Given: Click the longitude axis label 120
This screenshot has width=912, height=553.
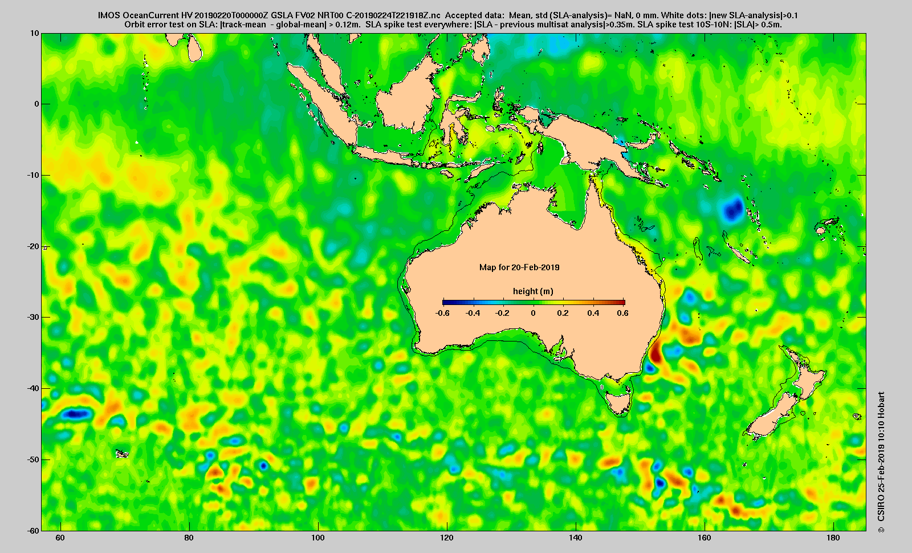Looking at the screenshot, I should (447, 538).
